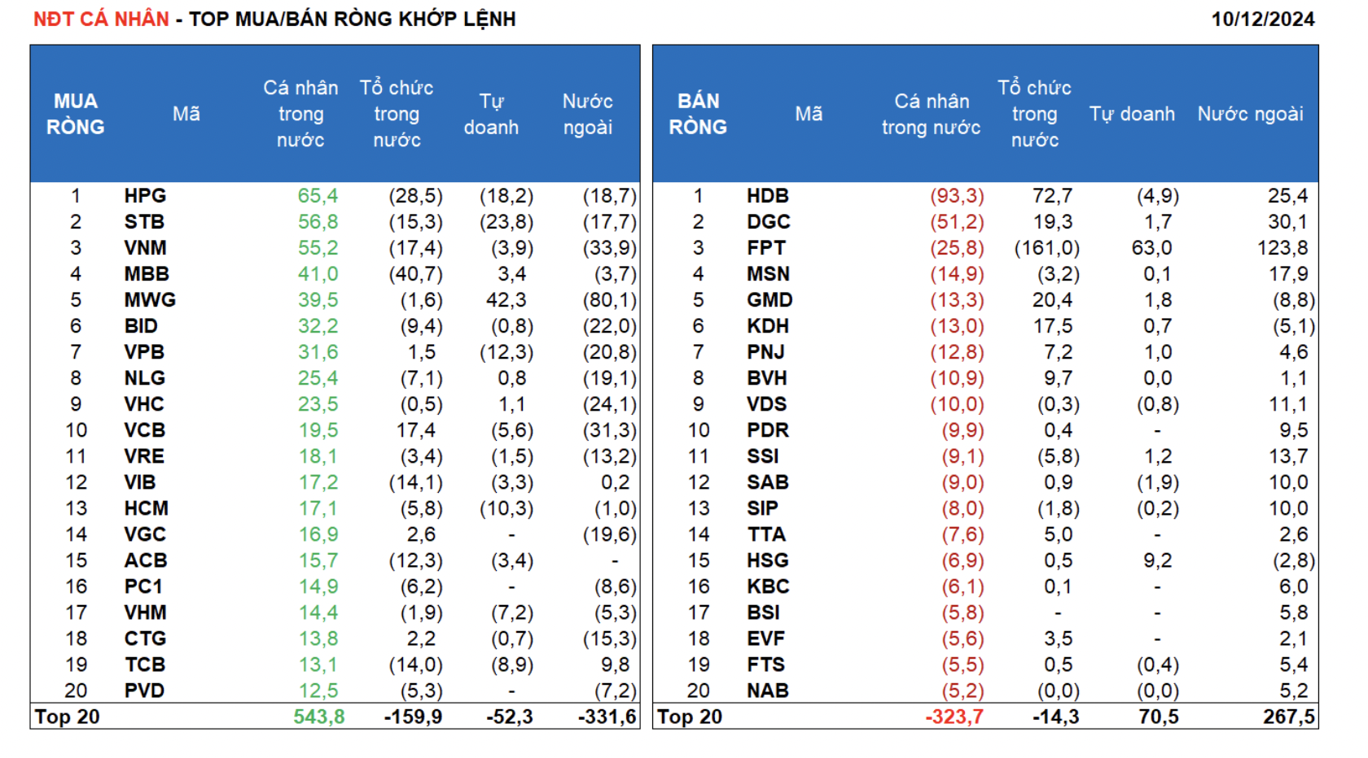Click the DGC stock ticker
Screen dimensions: 1368x758
[768, 222]
